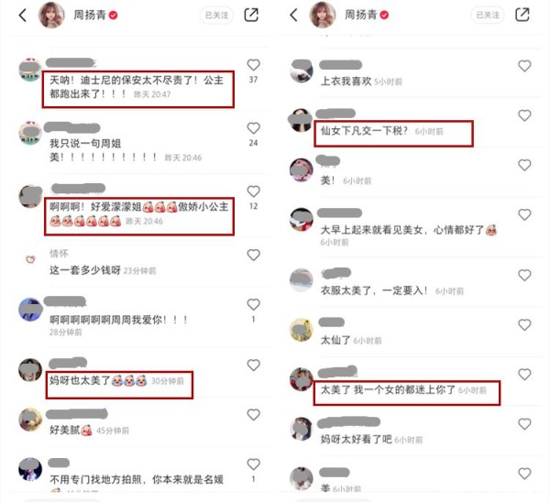Screen dimensions: 550x502
Task: Toggle 已关注 follow button in left header
Action: tap(216, 15)
